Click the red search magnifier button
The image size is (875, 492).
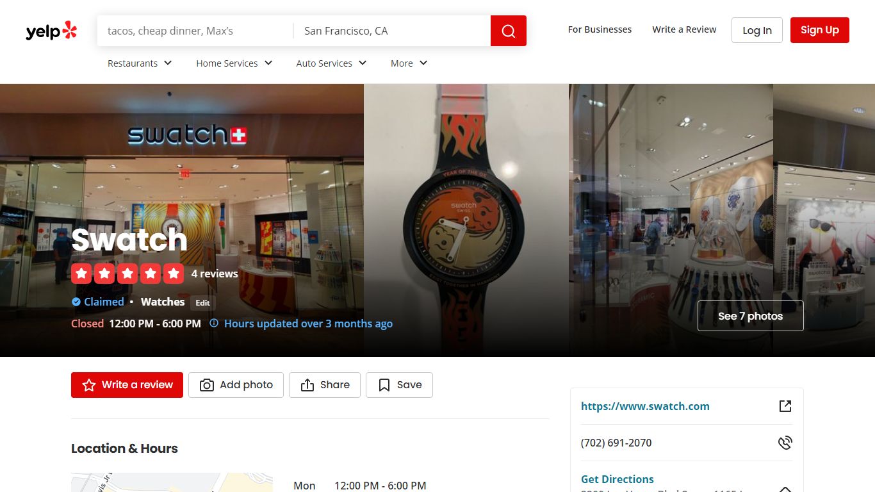[509, 31]
